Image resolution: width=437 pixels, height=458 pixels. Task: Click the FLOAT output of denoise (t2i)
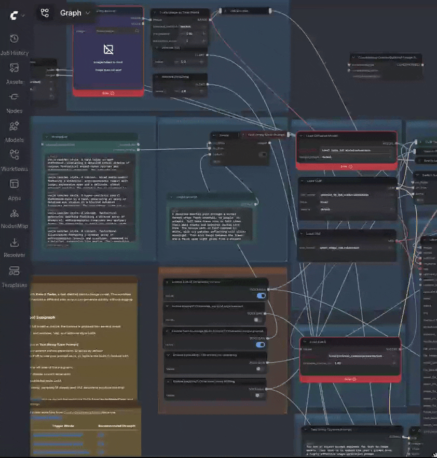208,55
